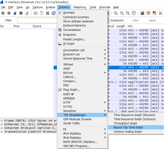The width and height of the screenshot is (164, 149).
Task: Select the 1514 Application Data packet row
Action: 136,82
